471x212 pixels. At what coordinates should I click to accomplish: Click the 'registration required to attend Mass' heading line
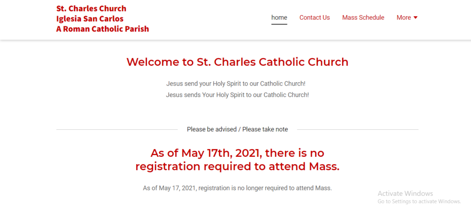coord(237,166)
